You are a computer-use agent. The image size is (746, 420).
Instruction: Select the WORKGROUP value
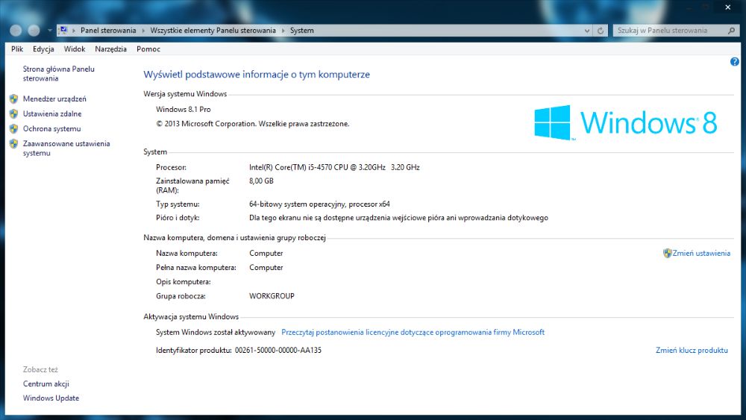[x=272, y=296]
